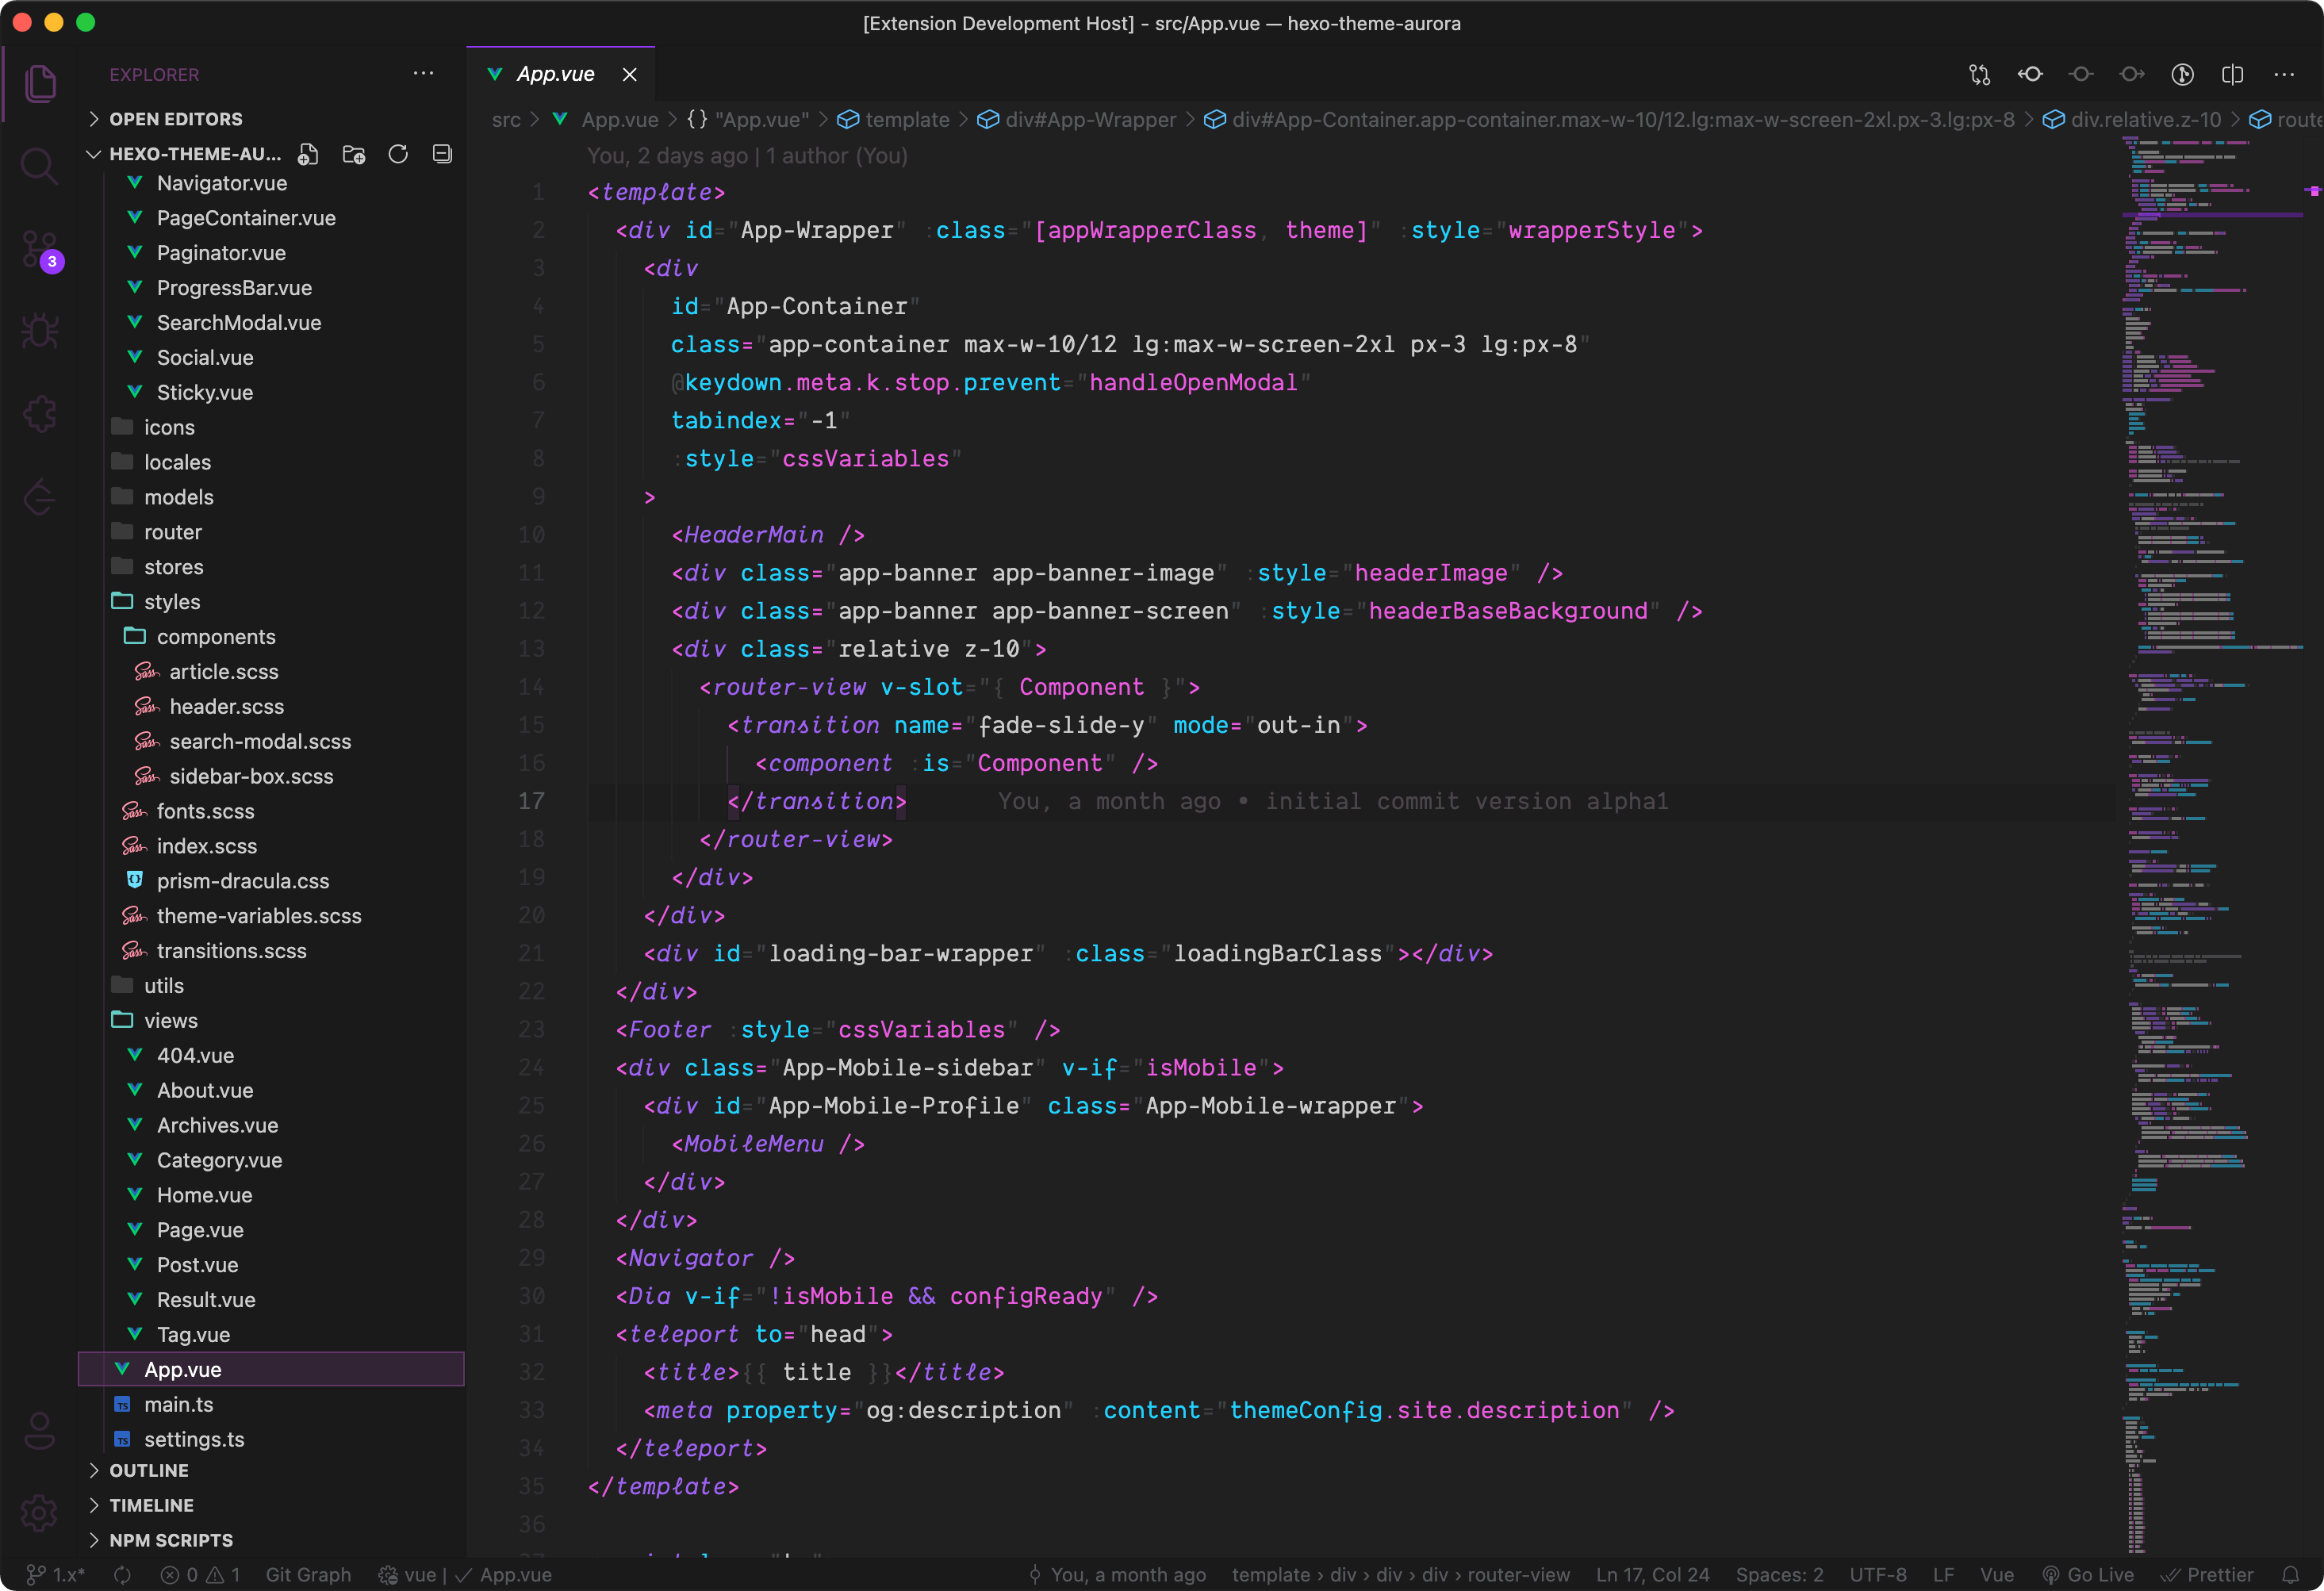Screen dimensions: 2324x1591
Task: Collapse the components folder under styles
Action: point(272,637)
